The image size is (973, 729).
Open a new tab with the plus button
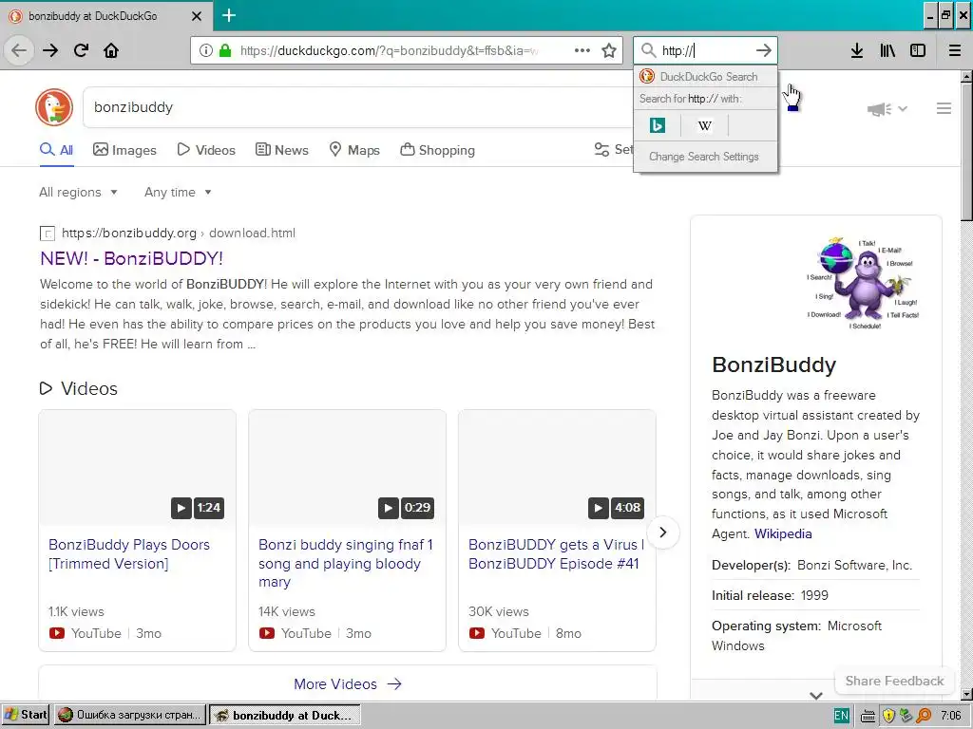(x=229, y=15)
